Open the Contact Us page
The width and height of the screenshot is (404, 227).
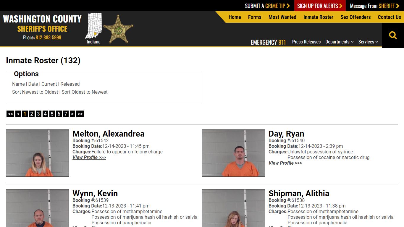point(389,17)
